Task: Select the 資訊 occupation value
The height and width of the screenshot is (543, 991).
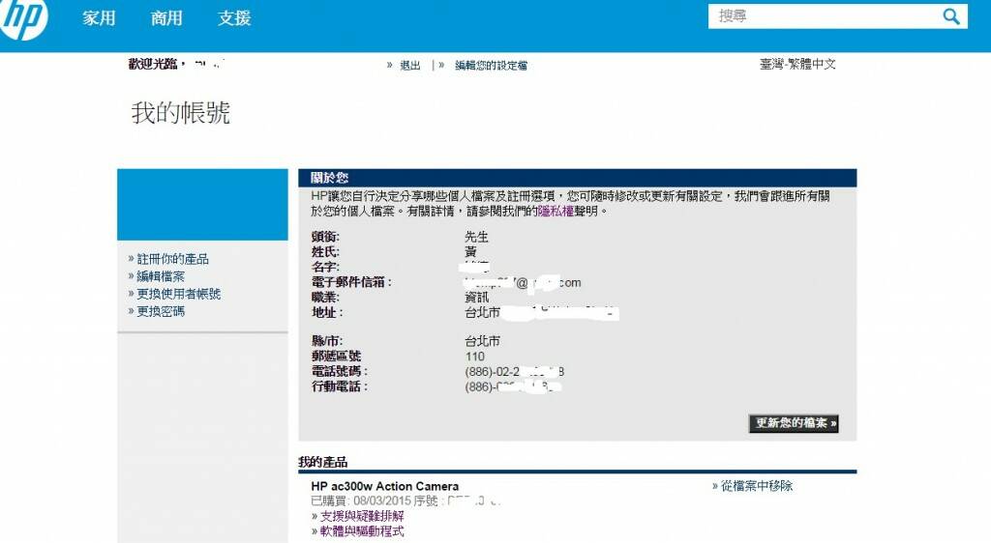Action: [x=476, y=297]
